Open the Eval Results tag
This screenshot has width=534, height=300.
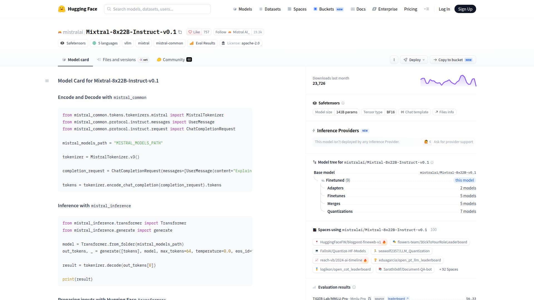point(202,43)
